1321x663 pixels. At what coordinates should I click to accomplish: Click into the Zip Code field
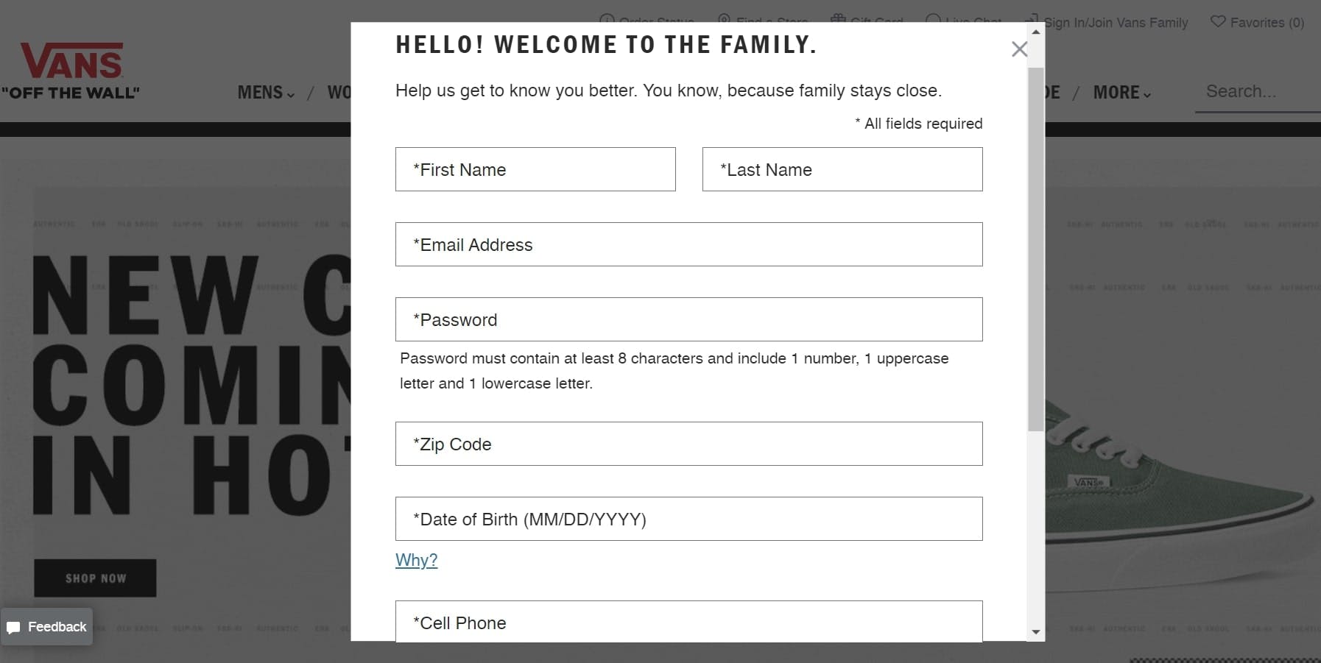pyautogui.click(x=689, y=444)
